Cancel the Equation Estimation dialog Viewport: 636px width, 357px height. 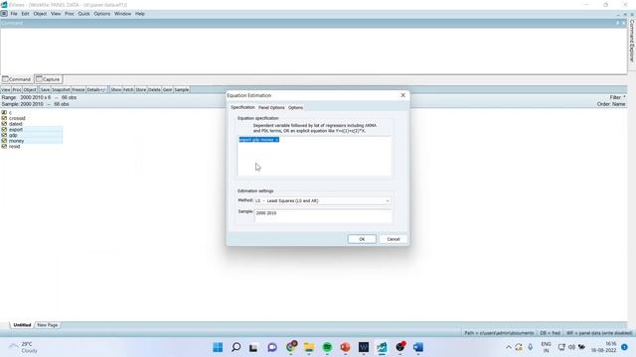point(394,239)
